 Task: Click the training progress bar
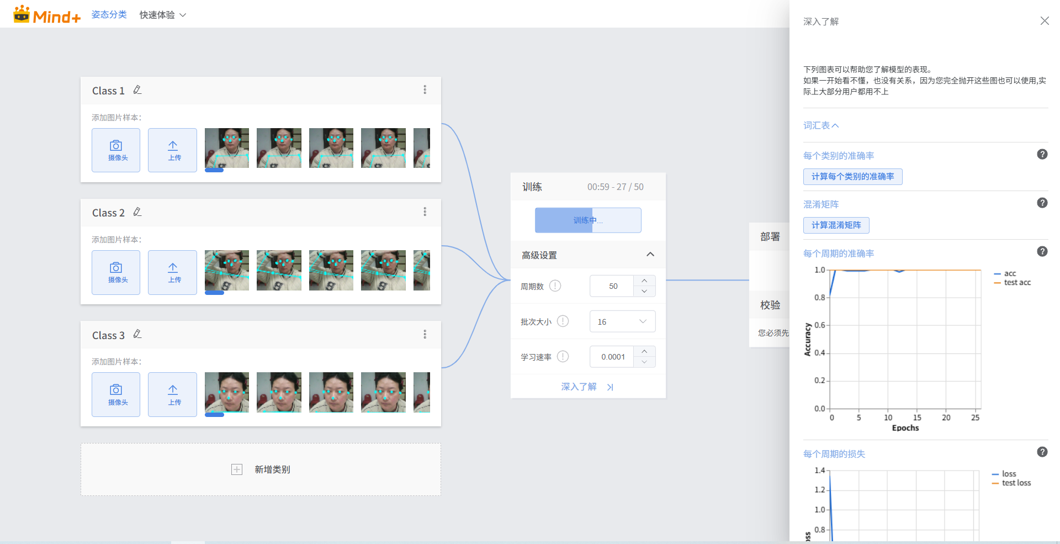(x=588, y=220)
